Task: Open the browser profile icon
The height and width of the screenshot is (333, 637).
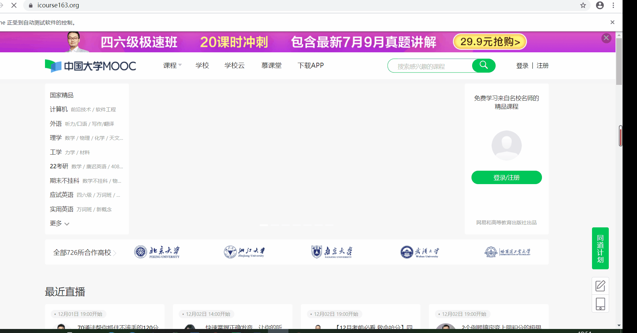Action: [600, 5]
